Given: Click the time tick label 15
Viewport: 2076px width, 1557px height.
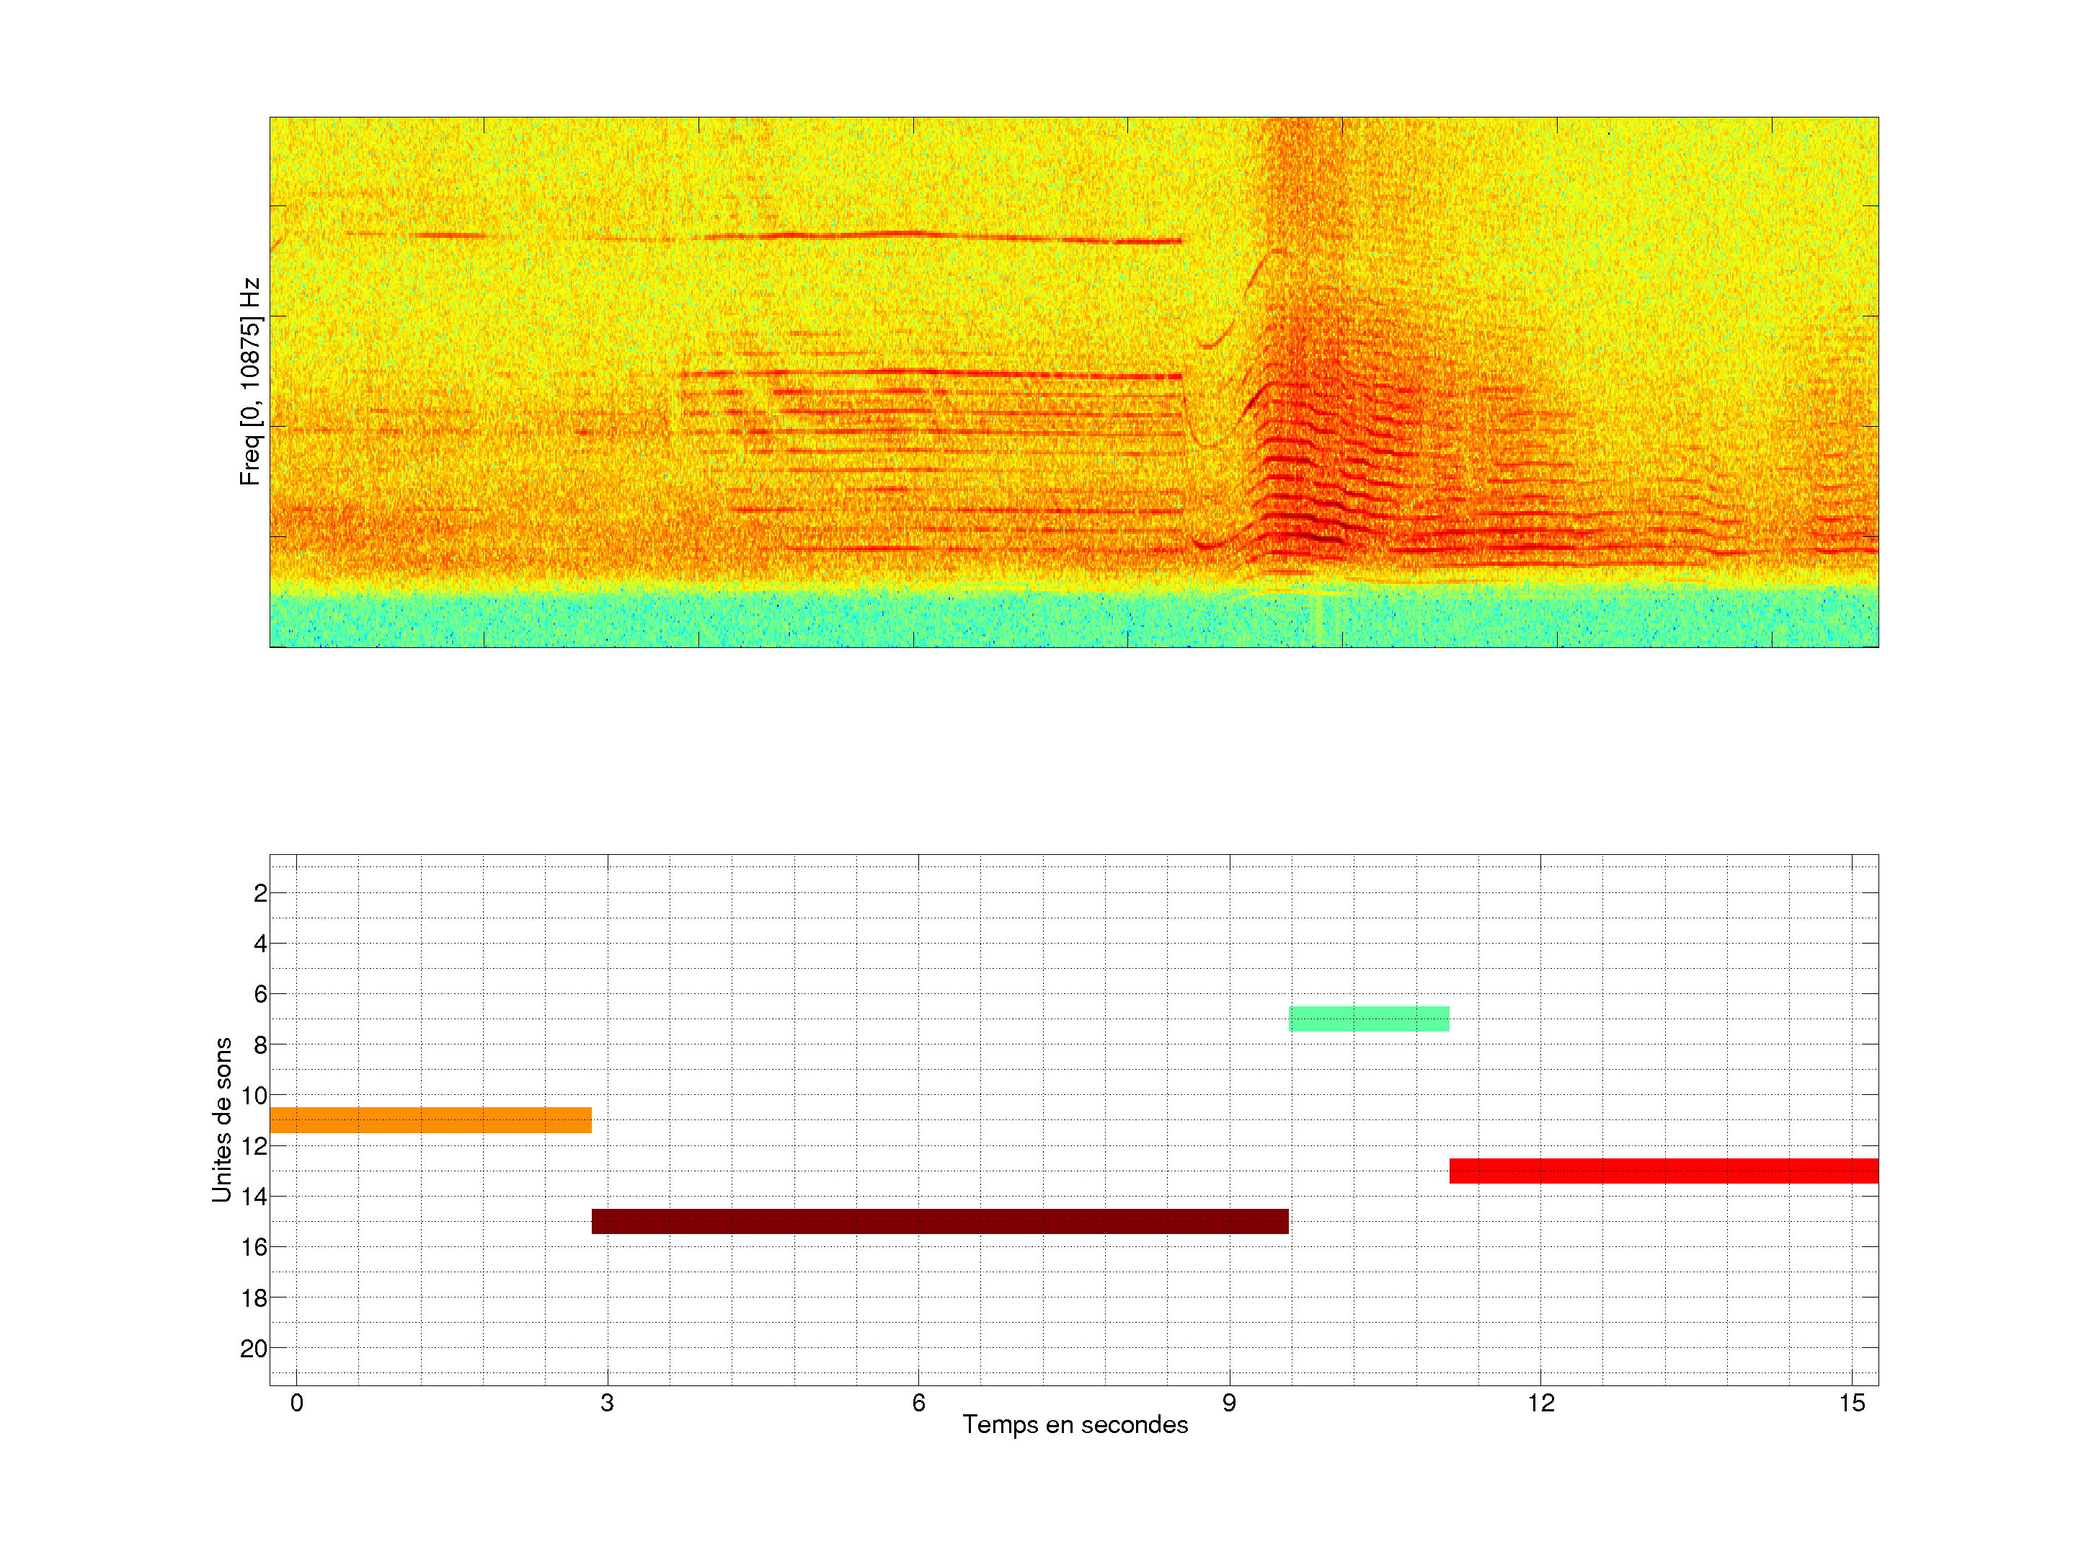Looking at the screenshot, I should click(1851, 1403).
